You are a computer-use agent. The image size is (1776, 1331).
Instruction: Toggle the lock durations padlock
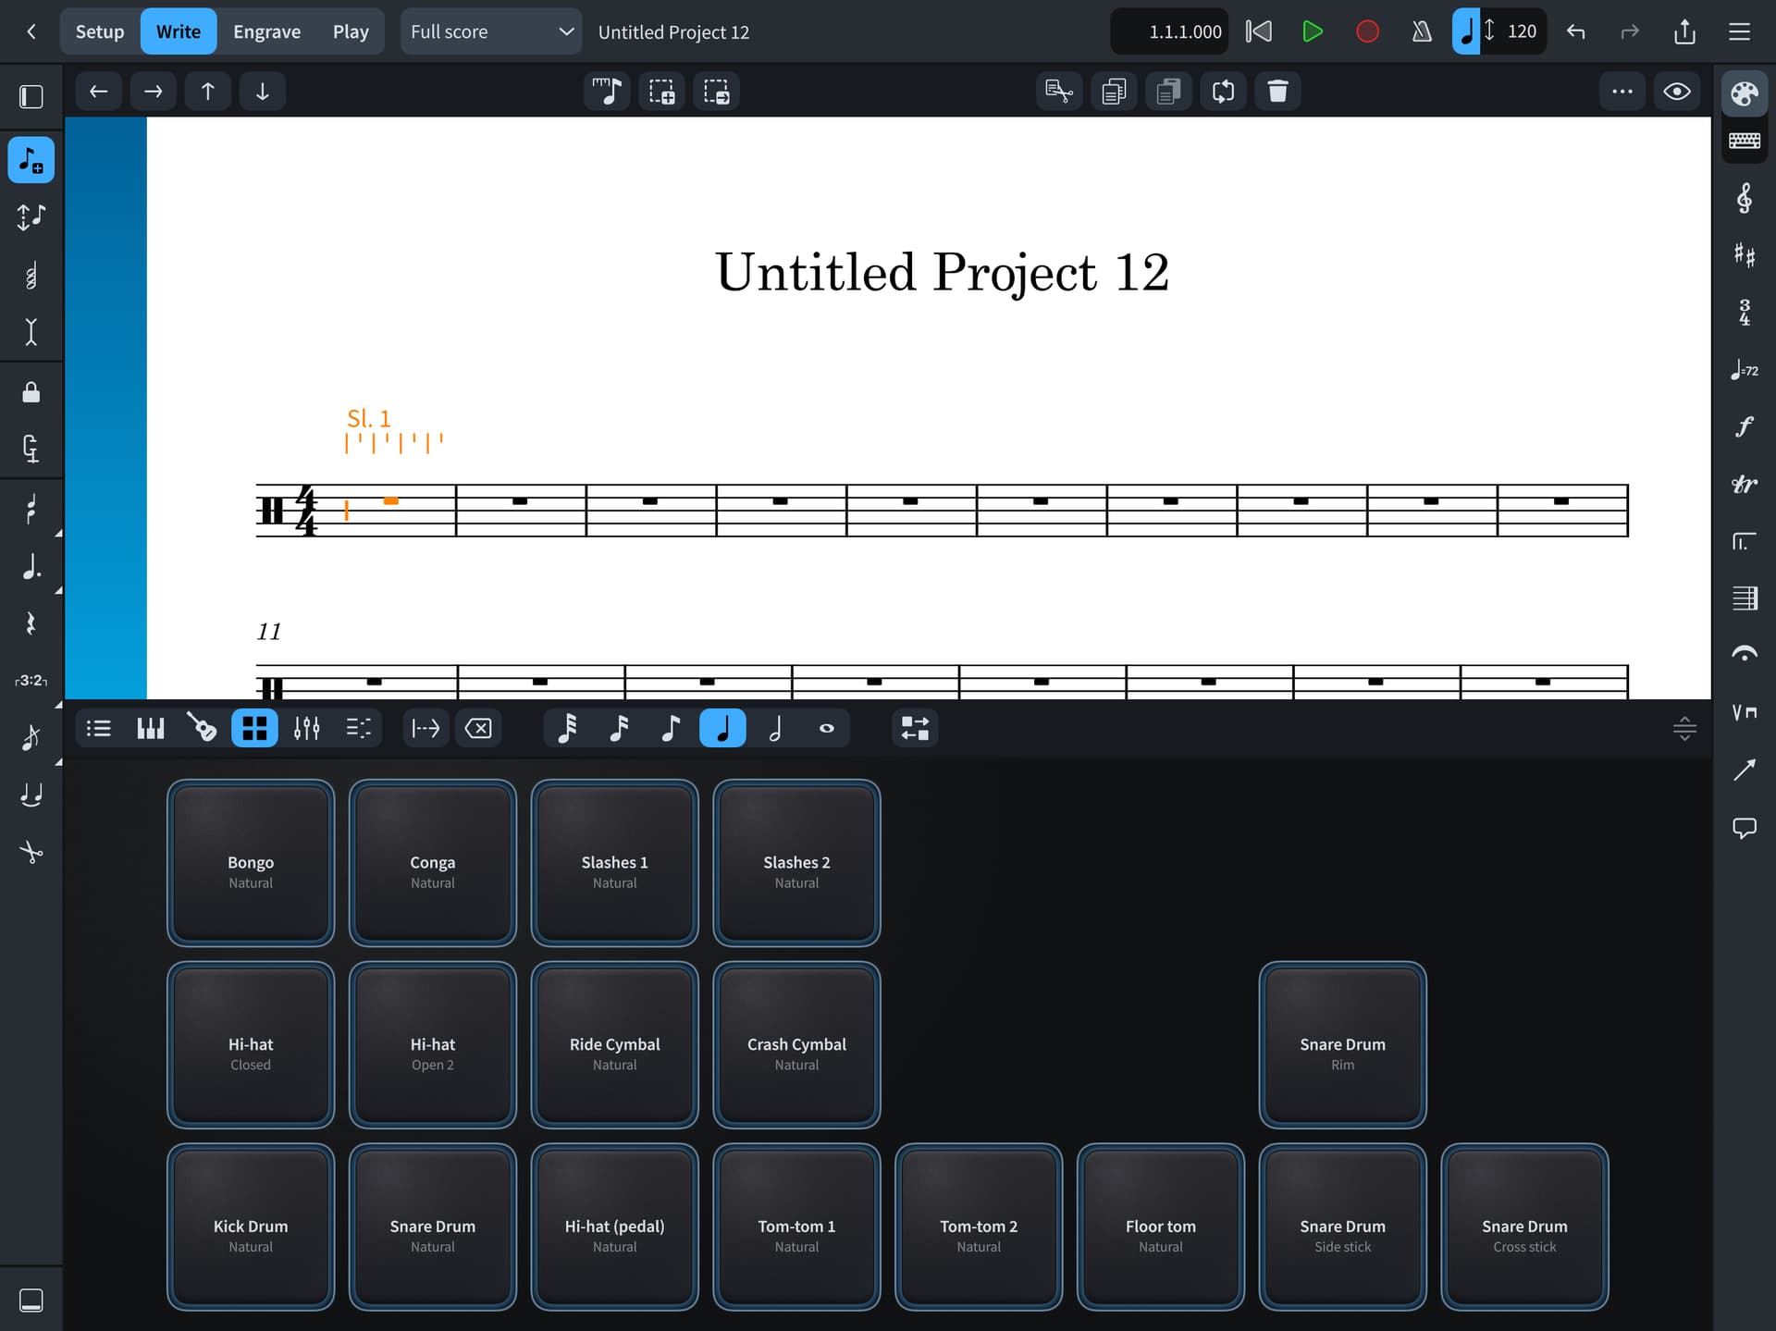pos(31,392)
